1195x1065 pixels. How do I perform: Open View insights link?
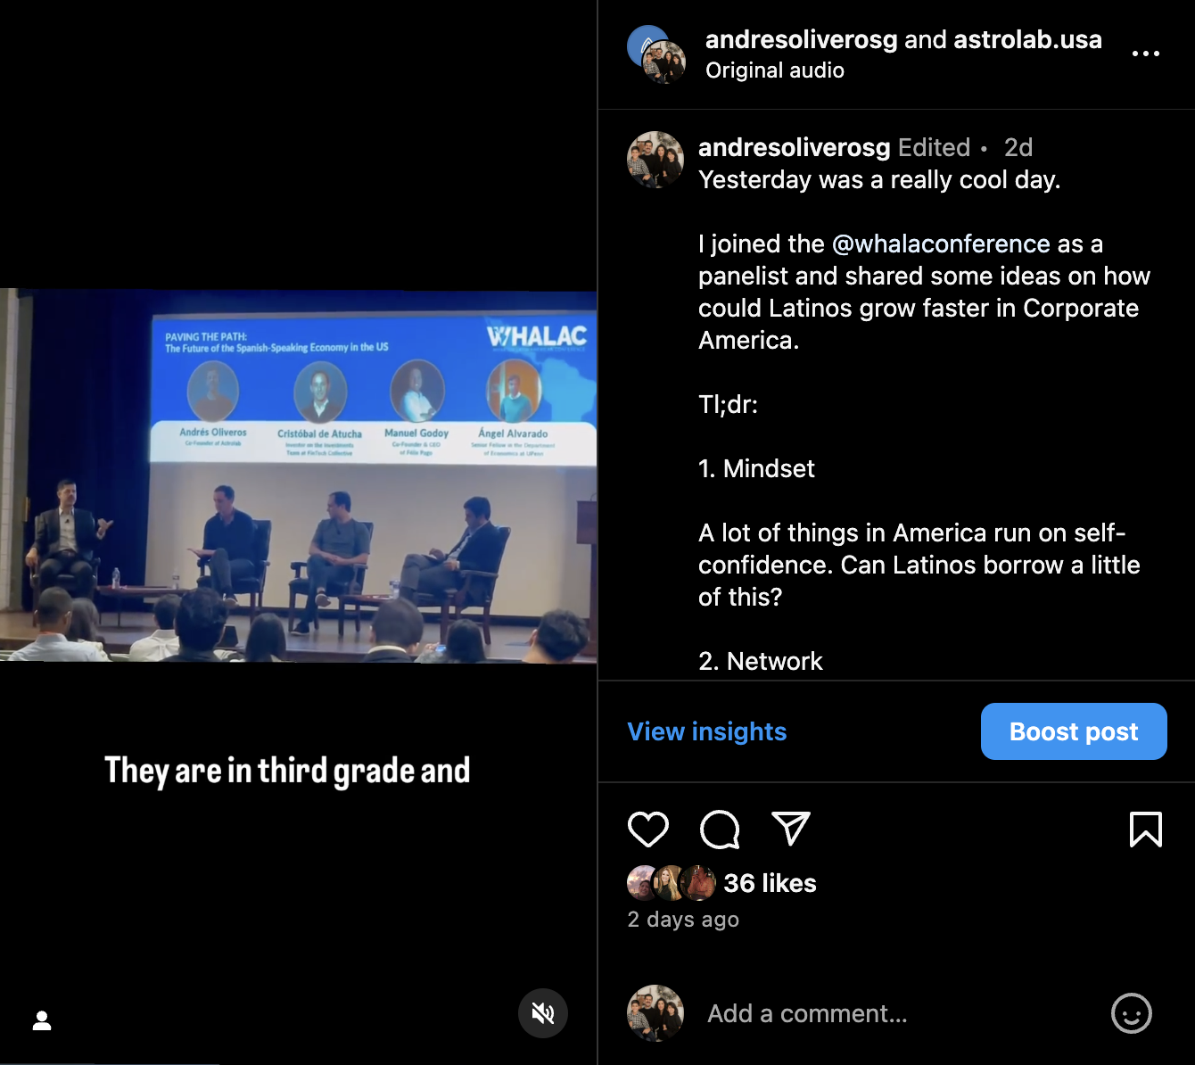[707, 731]
